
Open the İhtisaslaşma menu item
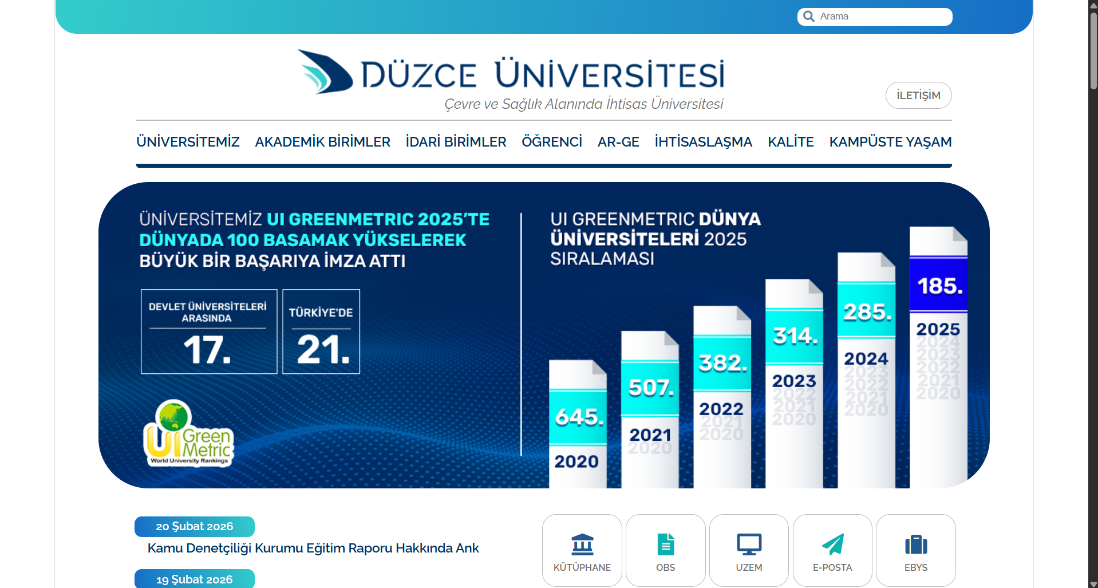click(703, 142)
